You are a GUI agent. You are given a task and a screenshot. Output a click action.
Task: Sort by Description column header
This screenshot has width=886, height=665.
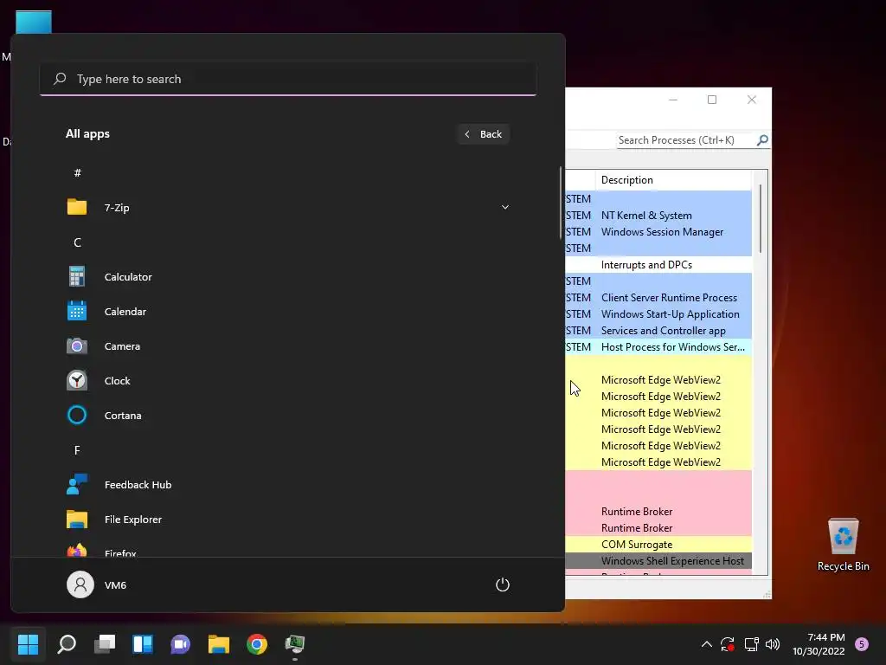[x=673, y=180]
